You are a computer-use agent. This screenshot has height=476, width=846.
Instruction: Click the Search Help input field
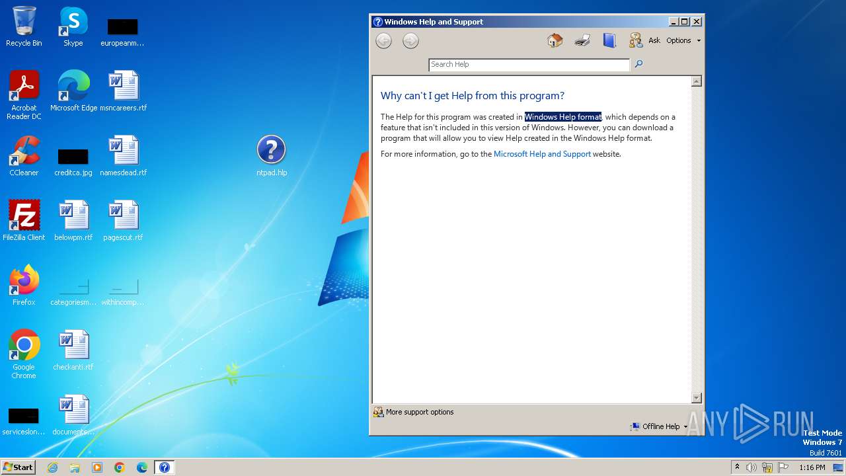[529, 65]
